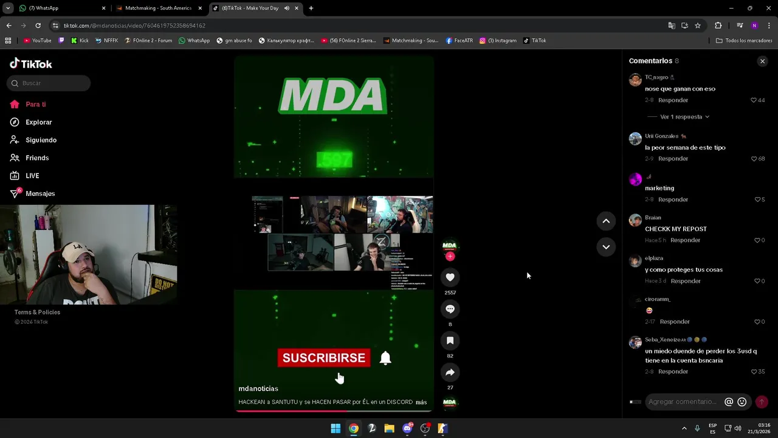The height and width of the screenshot is (438, 778).
Task: Open the 'Todos los marcadores' folder
Action: point(744,41)
